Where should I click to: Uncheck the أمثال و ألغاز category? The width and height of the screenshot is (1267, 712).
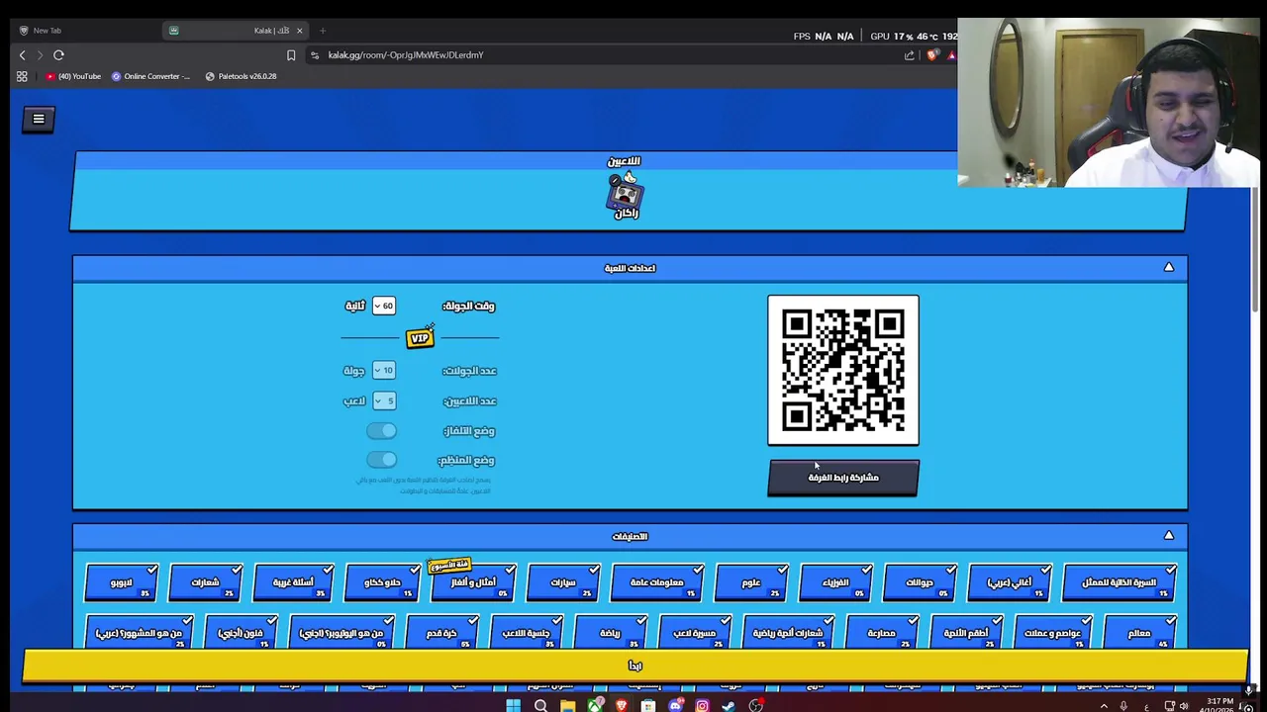(473, 582)
